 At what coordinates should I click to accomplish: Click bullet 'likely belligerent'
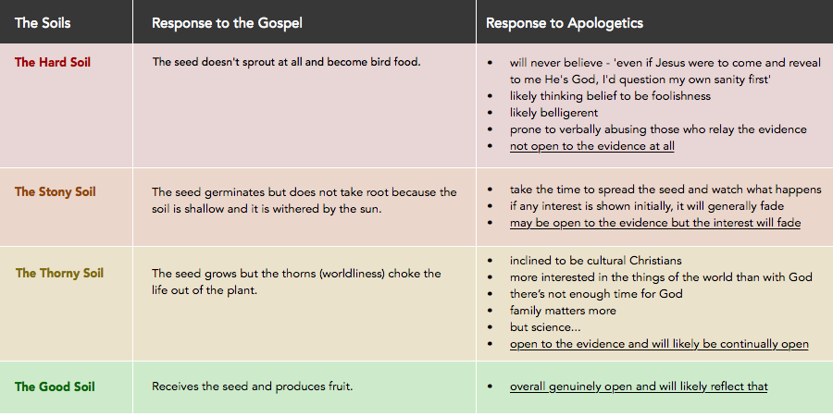coord(553,113)
